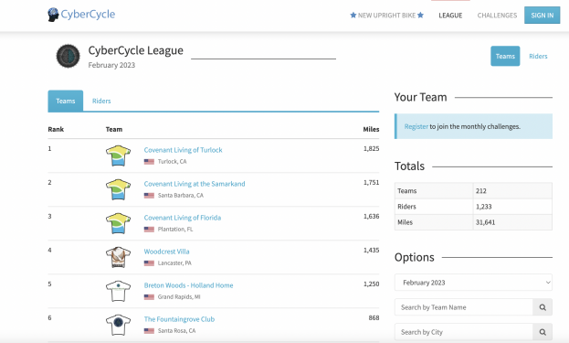Viewport: 569px width, 343px height.
Task: Click the Lancaster, PA location text
Action: pyautogui.click(x=174, y=263)
